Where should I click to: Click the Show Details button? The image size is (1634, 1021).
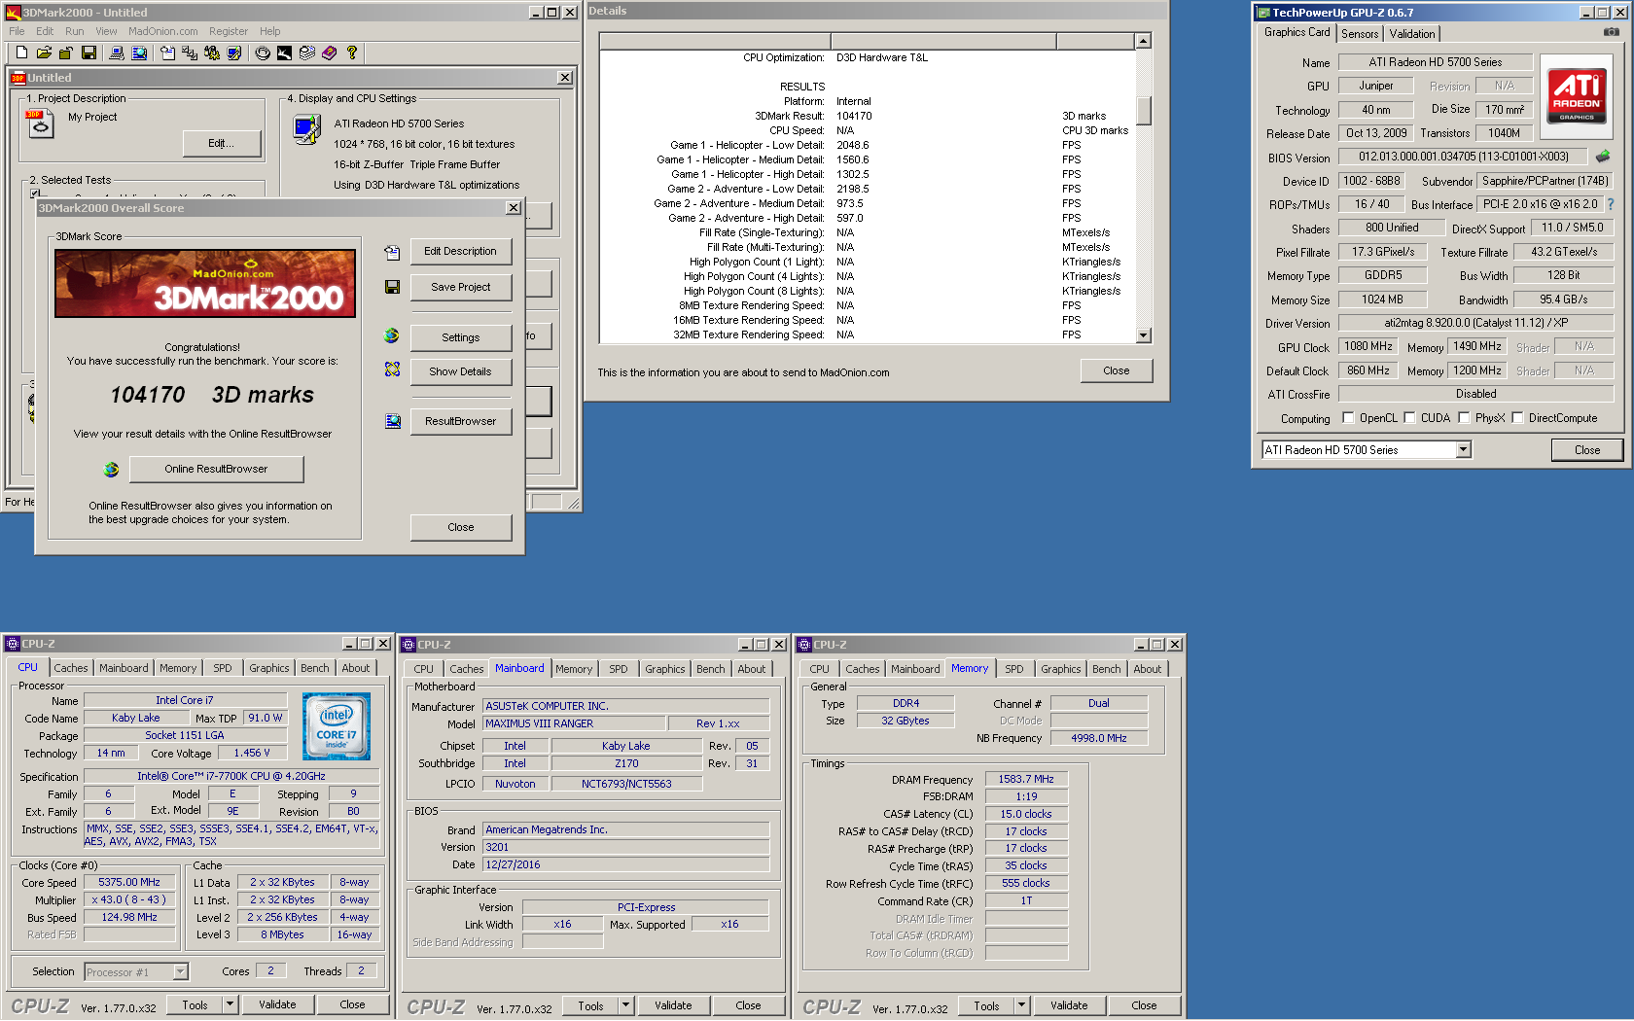(461, 371)
